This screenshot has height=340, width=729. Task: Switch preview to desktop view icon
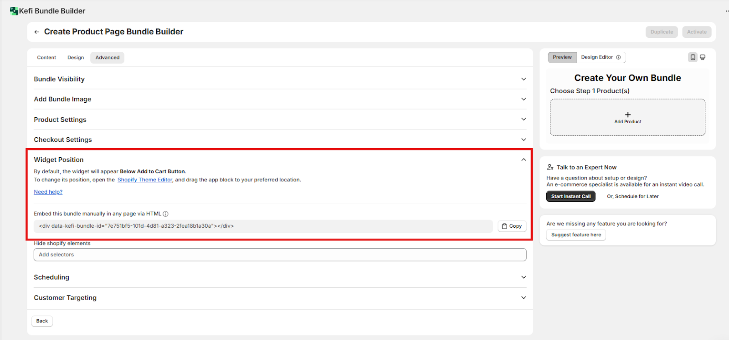703,57
